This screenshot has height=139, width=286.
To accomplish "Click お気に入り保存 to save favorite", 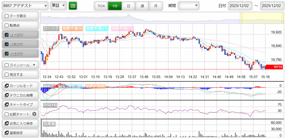I will click(x=20, y=123).
